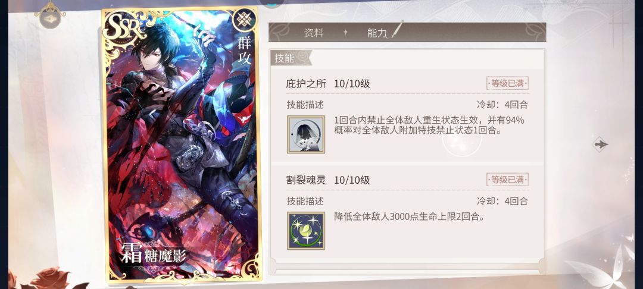Tap 冷却：4回合 on 庇护之所
This screenshot has width=643, height=289.
502,105
